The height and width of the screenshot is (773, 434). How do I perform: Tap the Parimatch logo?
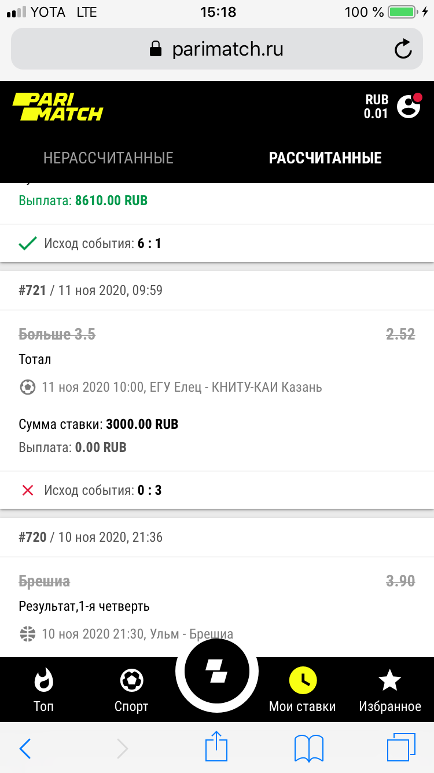click(58, 107)
